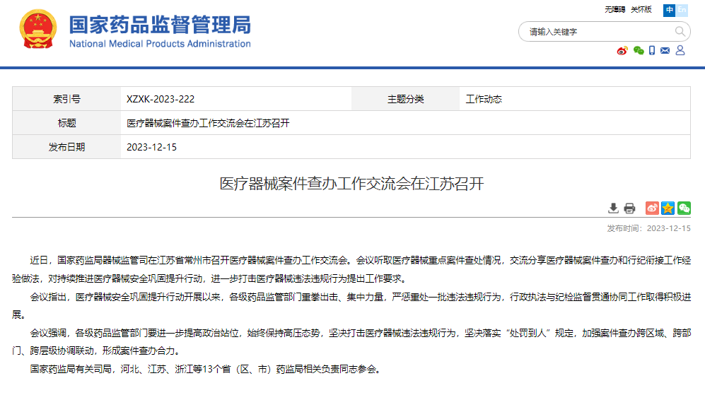Enable 无障碍 accessibility mode
This screenshot has height=412, width=705.
614,10
